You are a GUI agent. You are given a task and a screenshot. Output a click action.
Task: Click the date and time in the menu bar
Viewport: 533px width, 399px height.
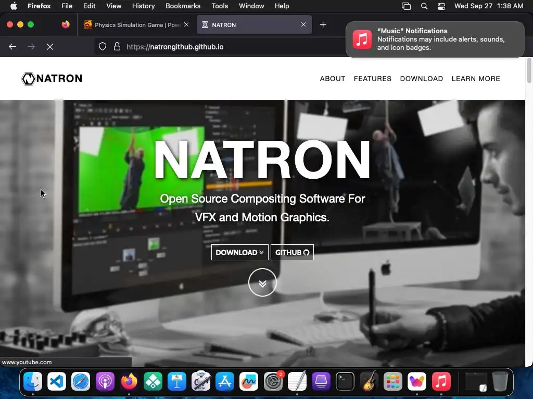489,6
